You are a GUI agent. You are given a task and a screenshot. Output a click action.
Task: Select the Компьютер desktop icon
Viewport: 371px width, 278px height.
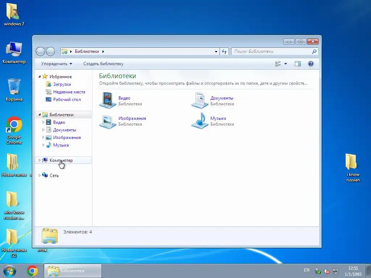[x=14, y=52]
